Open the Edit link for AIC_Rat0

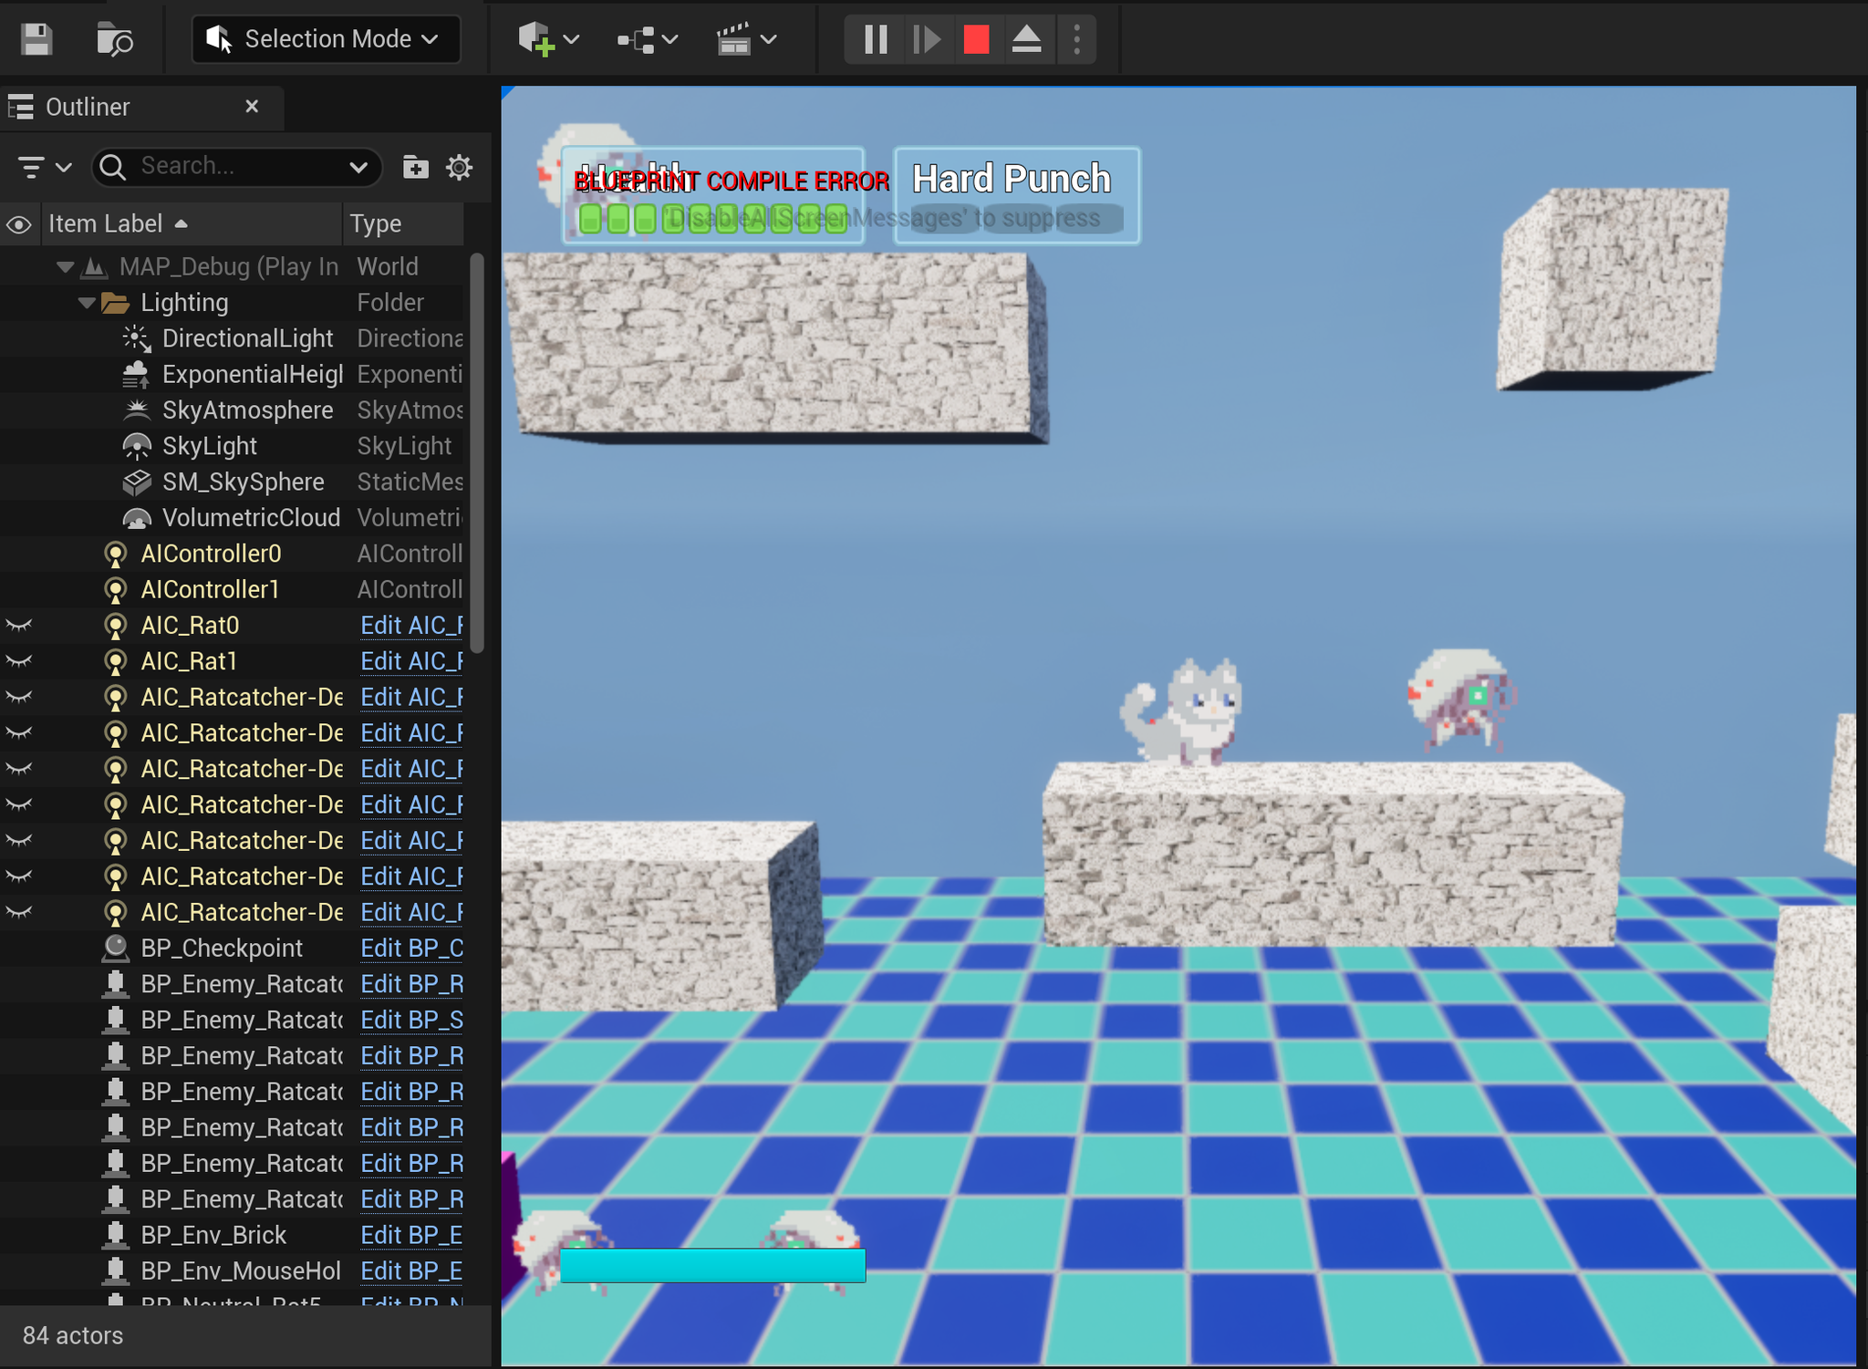click(411, 626)
